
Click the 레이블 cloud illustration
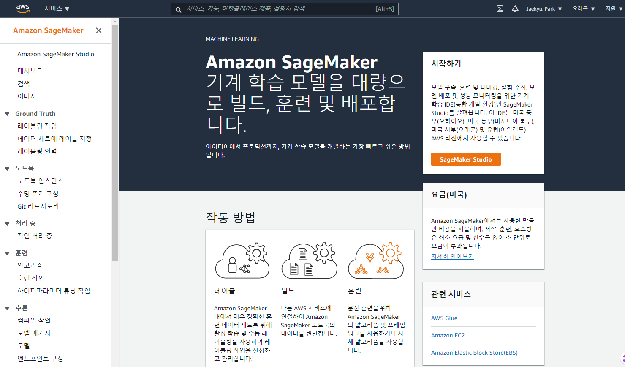[x=242, y=261]
